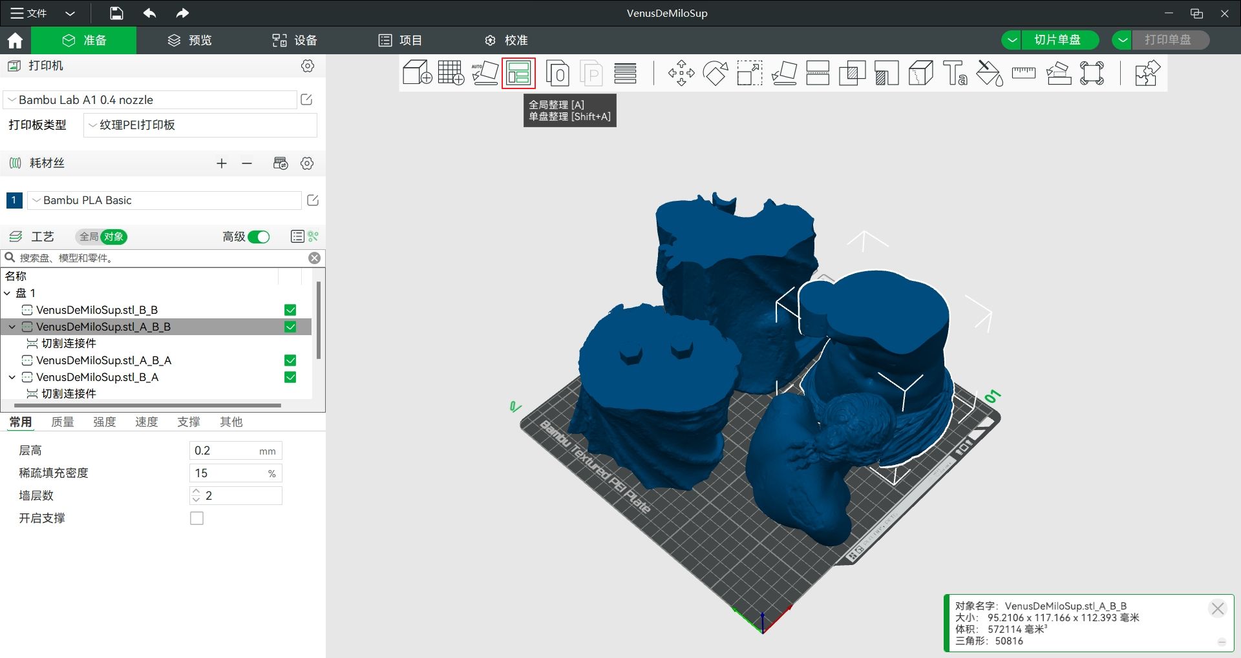Edit the Bambu PLA Basic preset

pos(313,200)
